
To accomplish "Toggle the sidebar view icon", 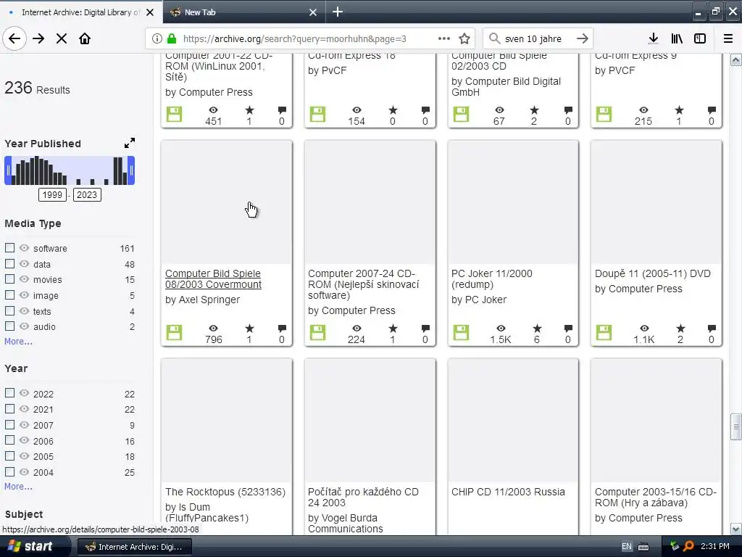I will (x=700, y=38).
